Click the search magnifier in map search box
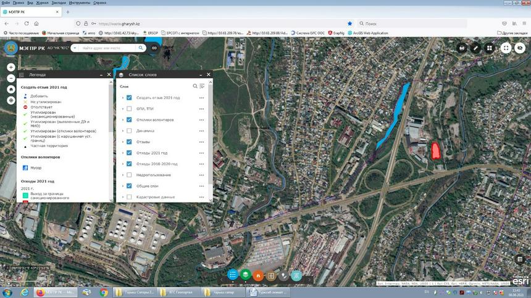The height and width of the screenshot is (298, 531). point(142,47)
